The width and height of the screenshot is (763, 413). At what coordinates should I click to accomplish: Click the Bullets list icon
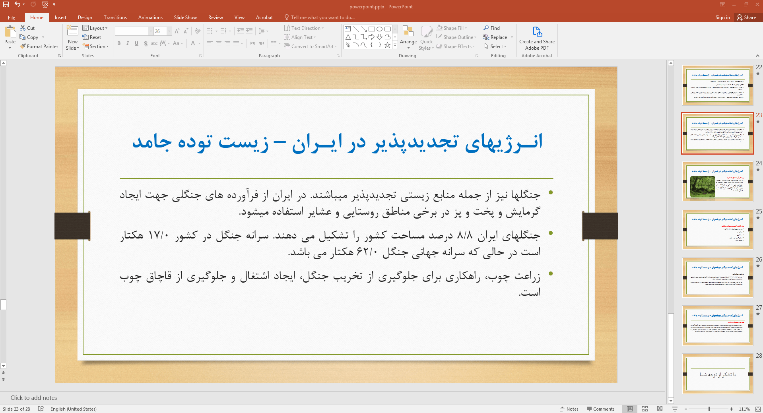[210, 31]
